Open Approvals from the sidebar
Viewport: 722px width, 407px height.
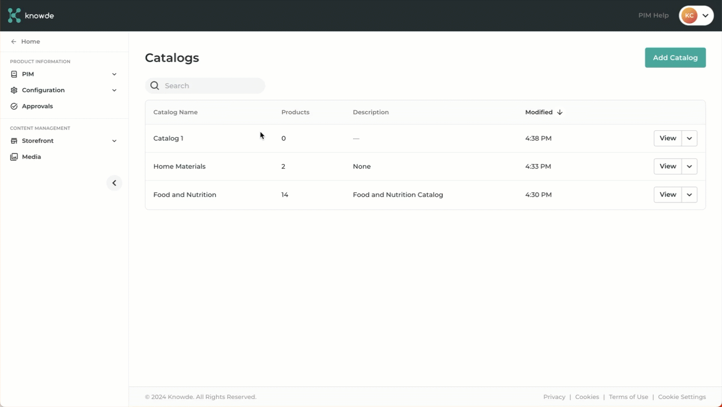[37, 106]
